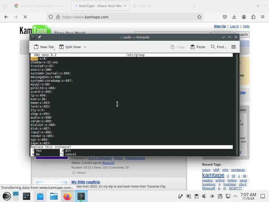Open My little roadtrip video link
269x202 pixels.
86,182
